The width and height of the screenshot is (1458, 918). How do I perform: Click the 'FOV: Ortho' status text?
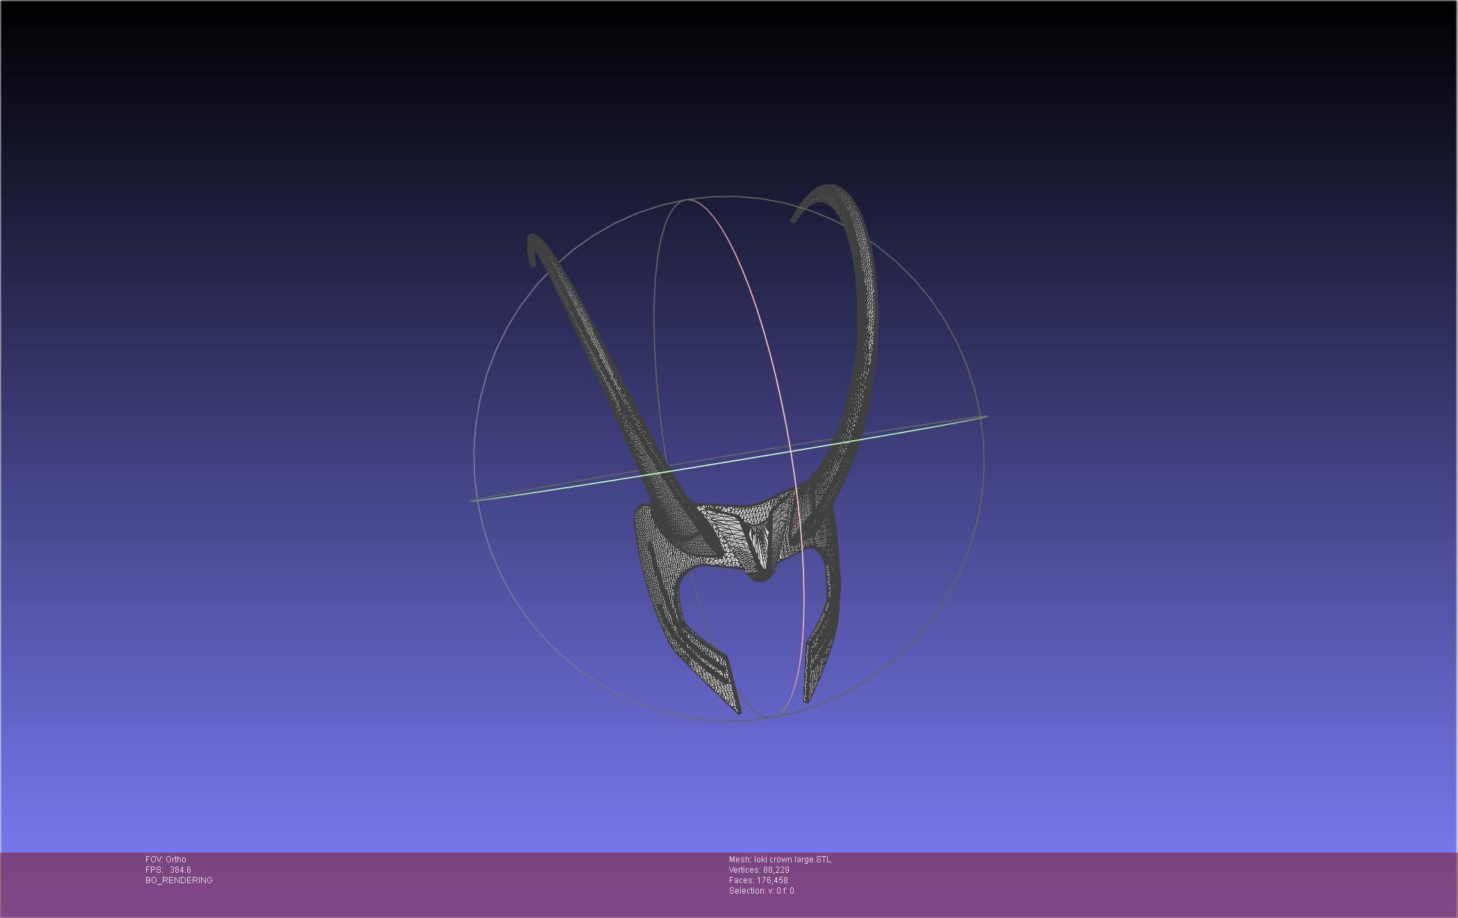point(166,860)
